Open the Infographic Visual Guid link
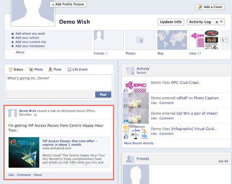This screenshot has height=184, width=232. coord(194,129)
